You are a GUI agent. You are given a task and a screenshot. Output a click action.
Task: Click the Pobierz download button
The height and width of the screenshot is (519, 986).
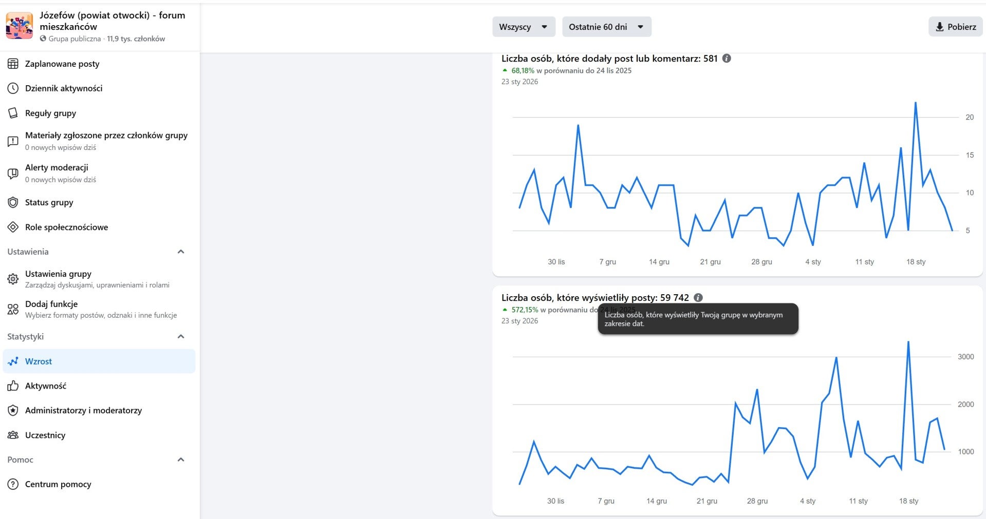[x=955, y=27]
